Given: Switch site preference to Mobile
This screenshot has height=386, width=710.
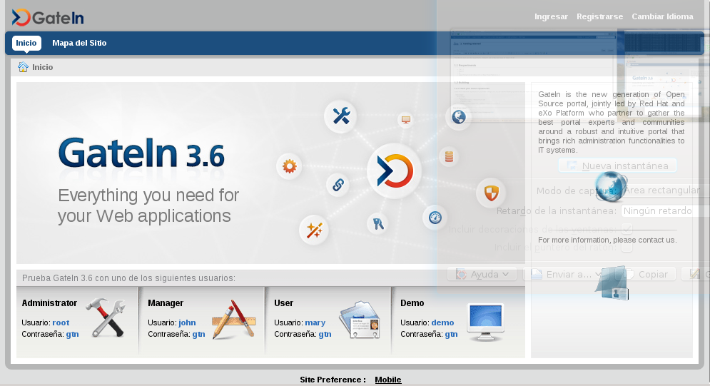Looking at the screenshot, I should [x=388, y=380].
